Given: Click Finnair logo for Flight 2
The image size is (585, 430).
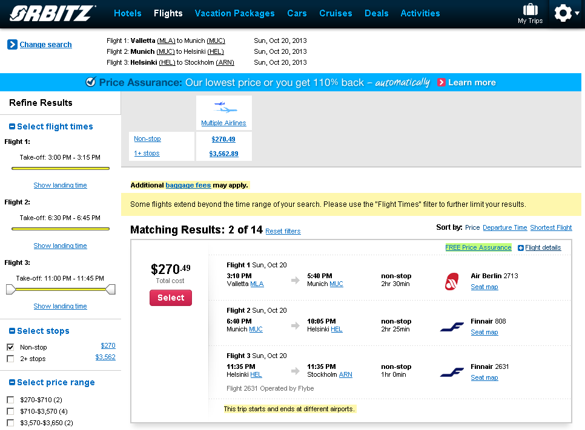Looking at the screenshot, I should [x=451, y=327].
